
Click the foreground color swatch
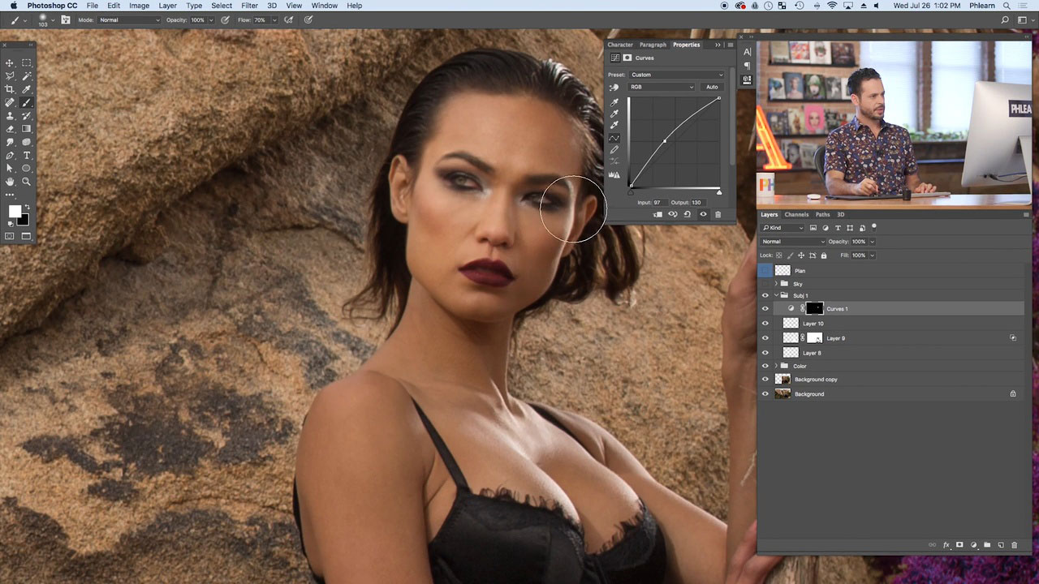pos(15,211)
